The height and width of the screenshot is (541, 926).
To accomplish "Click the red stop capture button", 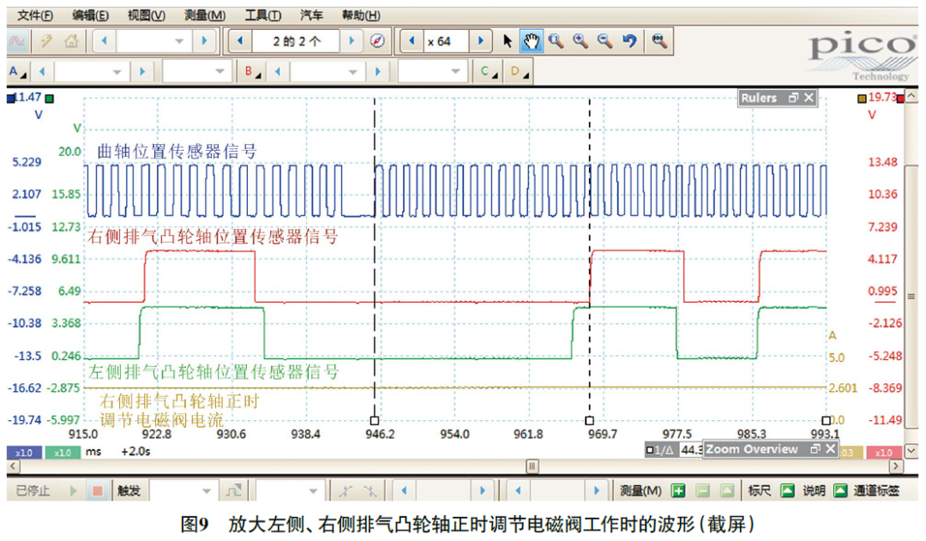I will [x=98, y=490].
